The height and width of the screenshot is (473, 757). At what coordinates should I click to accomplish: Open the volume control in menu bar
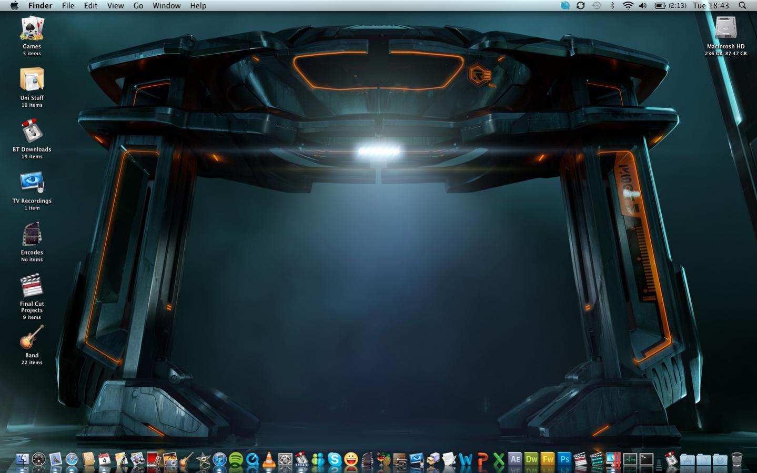pyautogui.click(x=643, y=5)
